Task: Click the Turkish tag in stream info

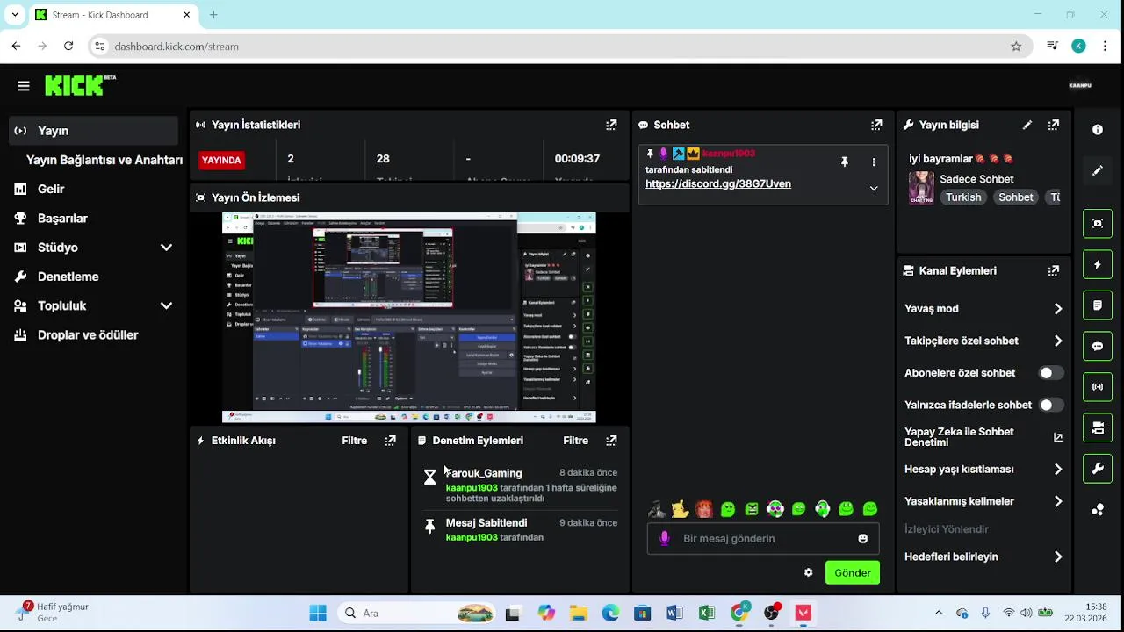Action: pyautogui.click(x=963, y=197)
